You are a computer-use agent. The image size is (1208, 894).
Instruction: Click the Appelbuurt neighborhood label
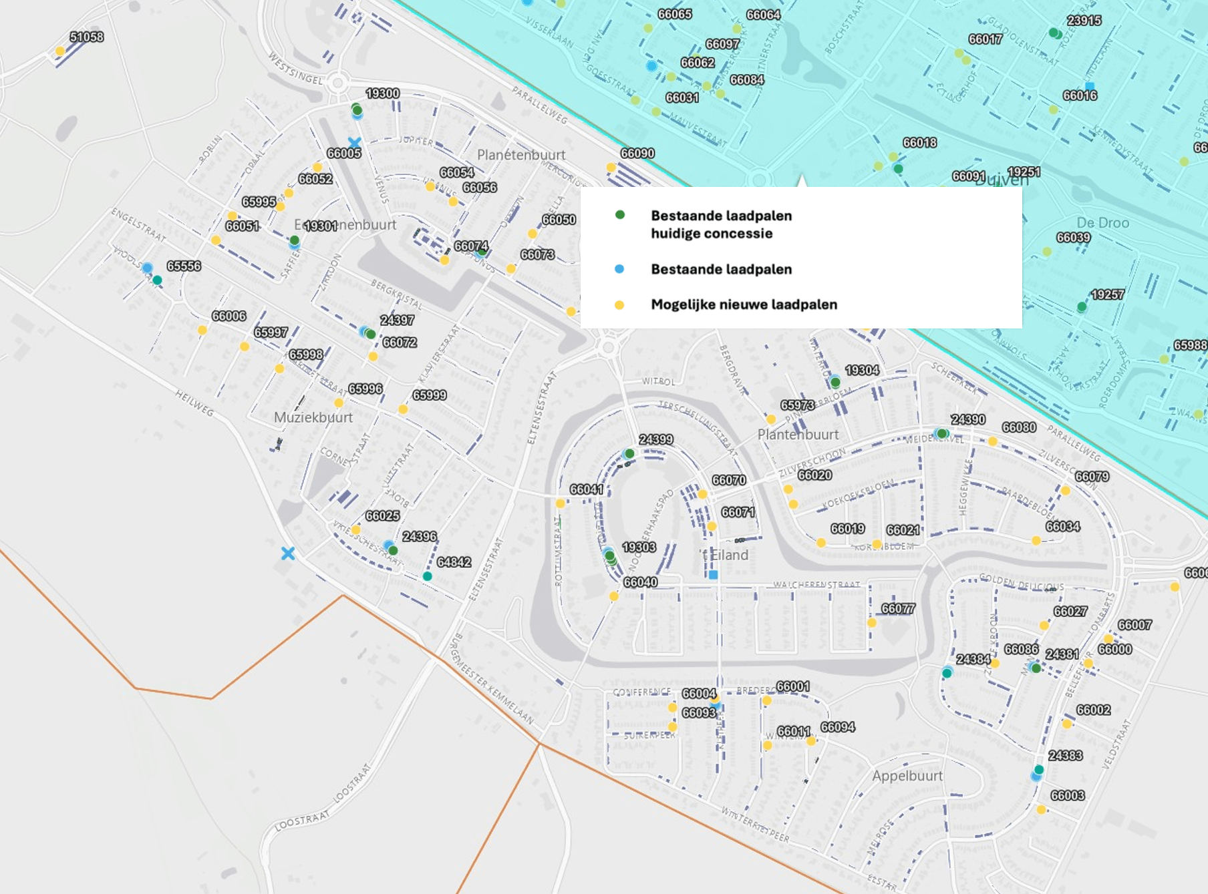click(907, 776)
